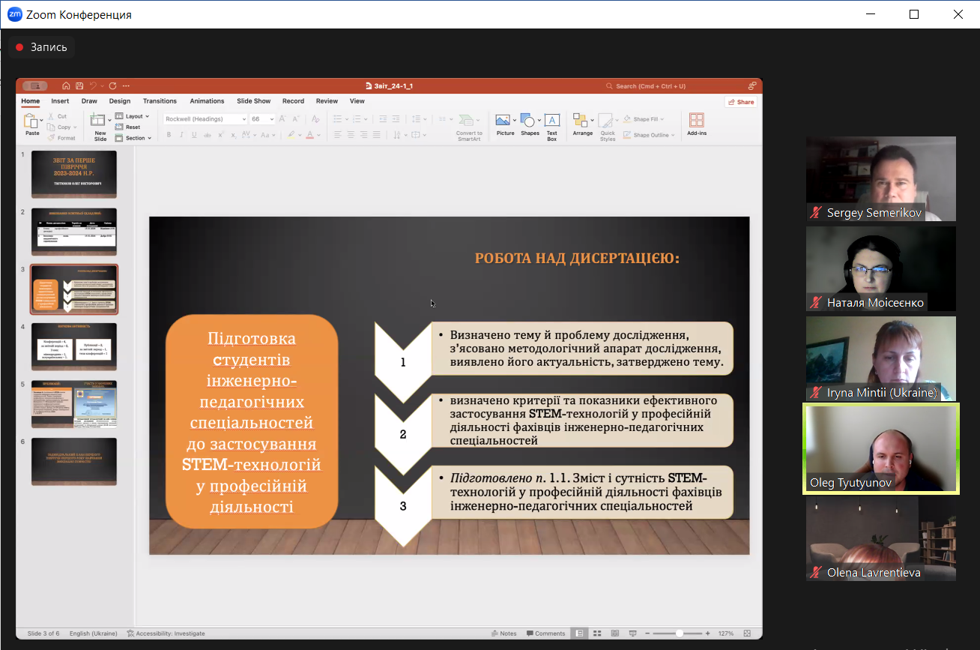Viewport: 980px width, 650px height.
Task: Click the Share button
Action: click(741, 102)
